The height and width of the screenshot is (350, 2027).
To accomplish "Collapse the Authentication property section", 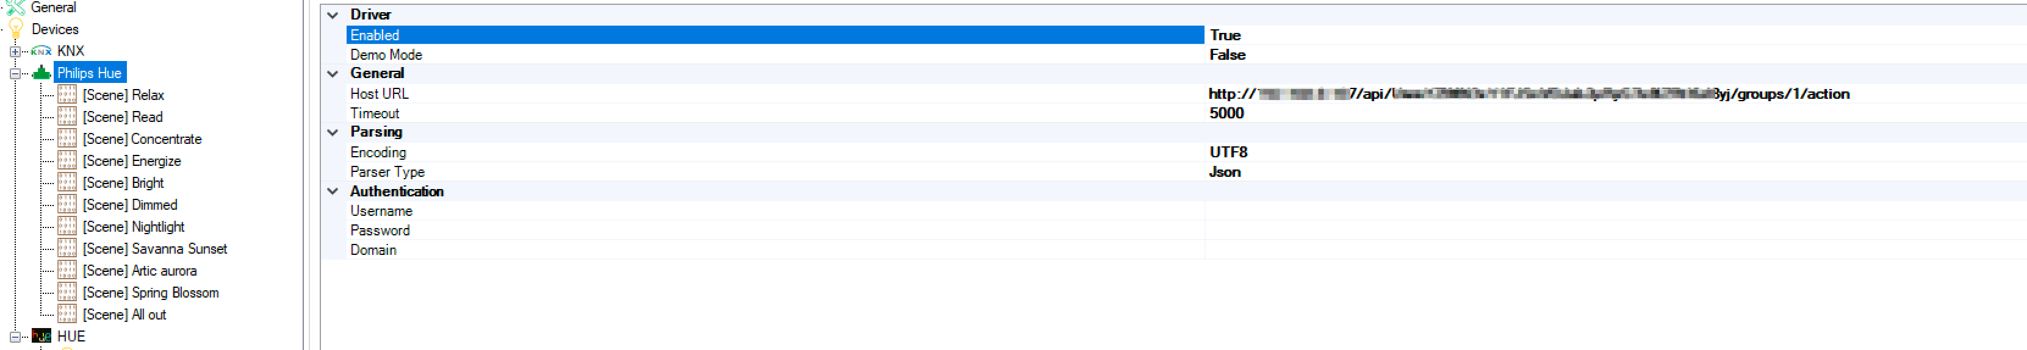I will (333, 191).
